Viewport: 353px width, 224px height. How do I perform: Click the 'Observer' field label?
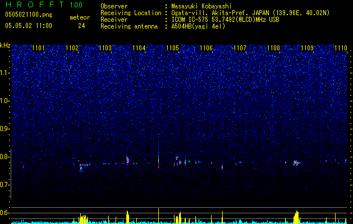point(114,6)
